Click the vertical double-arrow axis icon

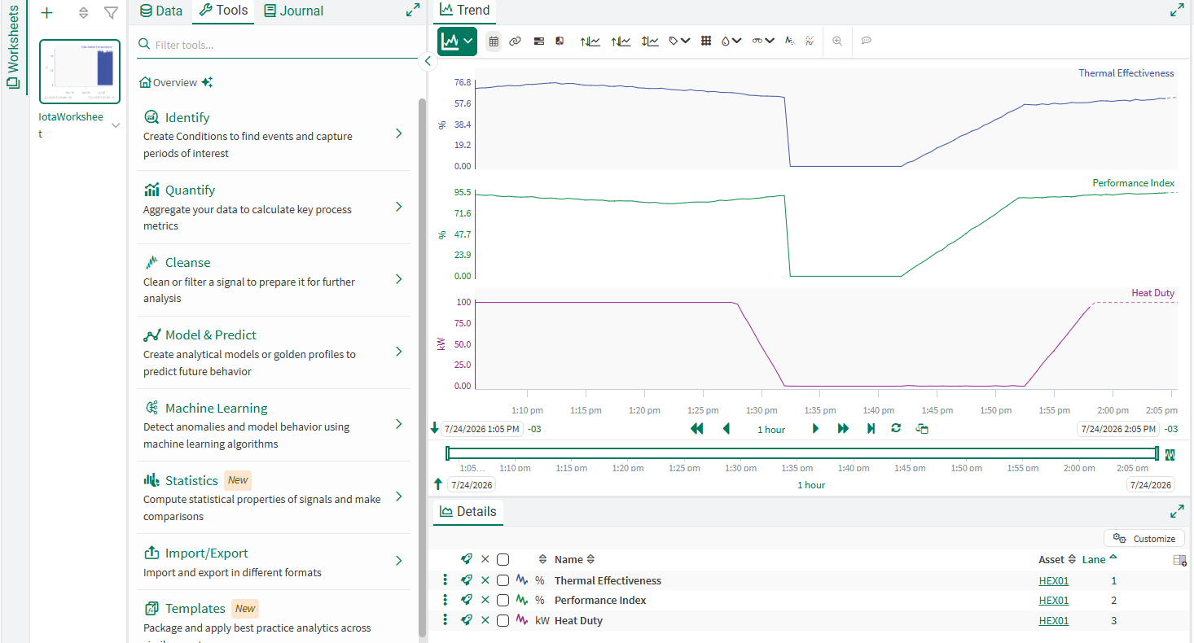pyautogui.click(x=650, y=41)
